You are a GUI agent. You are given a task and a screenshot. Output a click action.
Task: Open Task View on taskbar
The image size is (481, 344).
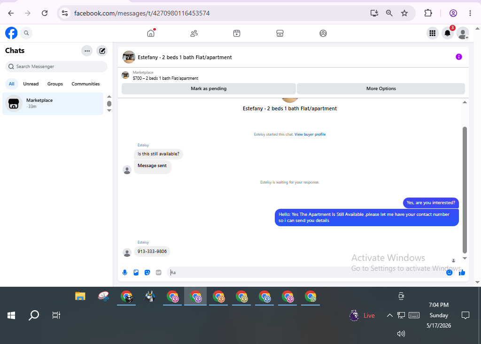coord(56,315)
